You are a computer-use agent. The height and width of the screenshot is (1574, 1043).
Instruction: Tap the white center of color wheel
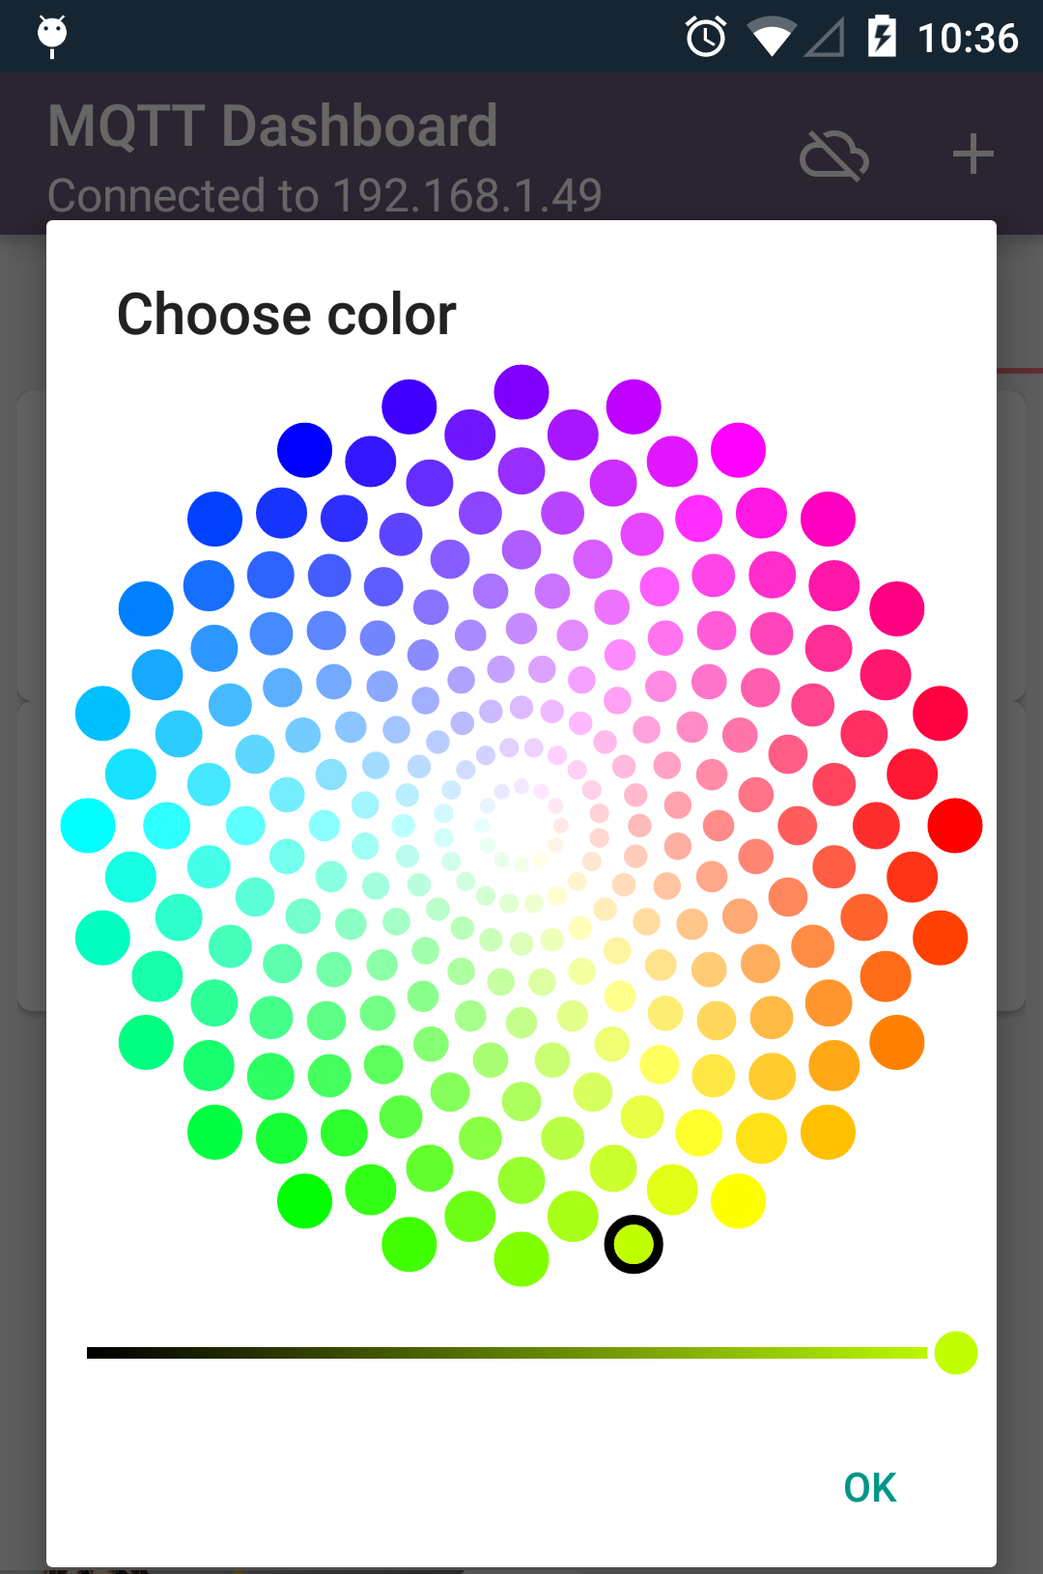pyautogui.click(x=521, y=824)
